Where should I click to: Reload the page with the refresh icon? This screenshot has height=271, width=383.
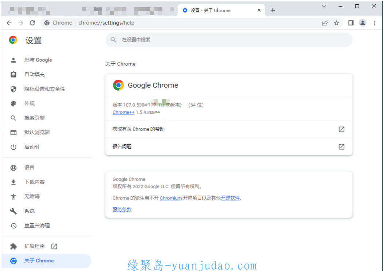(32, 23)
